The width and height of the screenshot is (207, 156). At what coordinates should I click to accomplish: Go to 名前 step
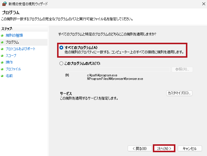tap(9, 76)
